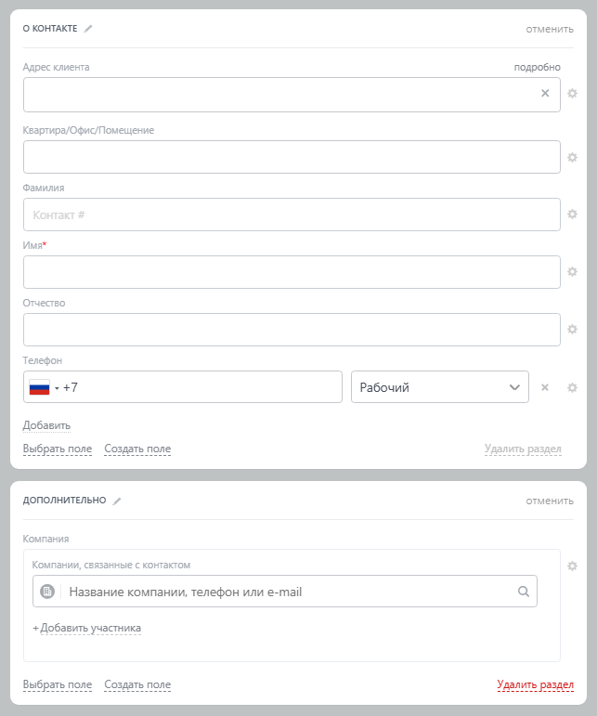Open gear settings for Телефон field
The image size is (597, 716).
(x=573, y=387)
